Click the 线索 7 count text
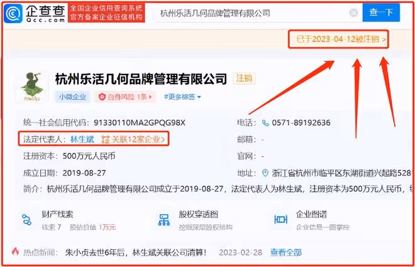415x267 pixels. click(52, 227)
